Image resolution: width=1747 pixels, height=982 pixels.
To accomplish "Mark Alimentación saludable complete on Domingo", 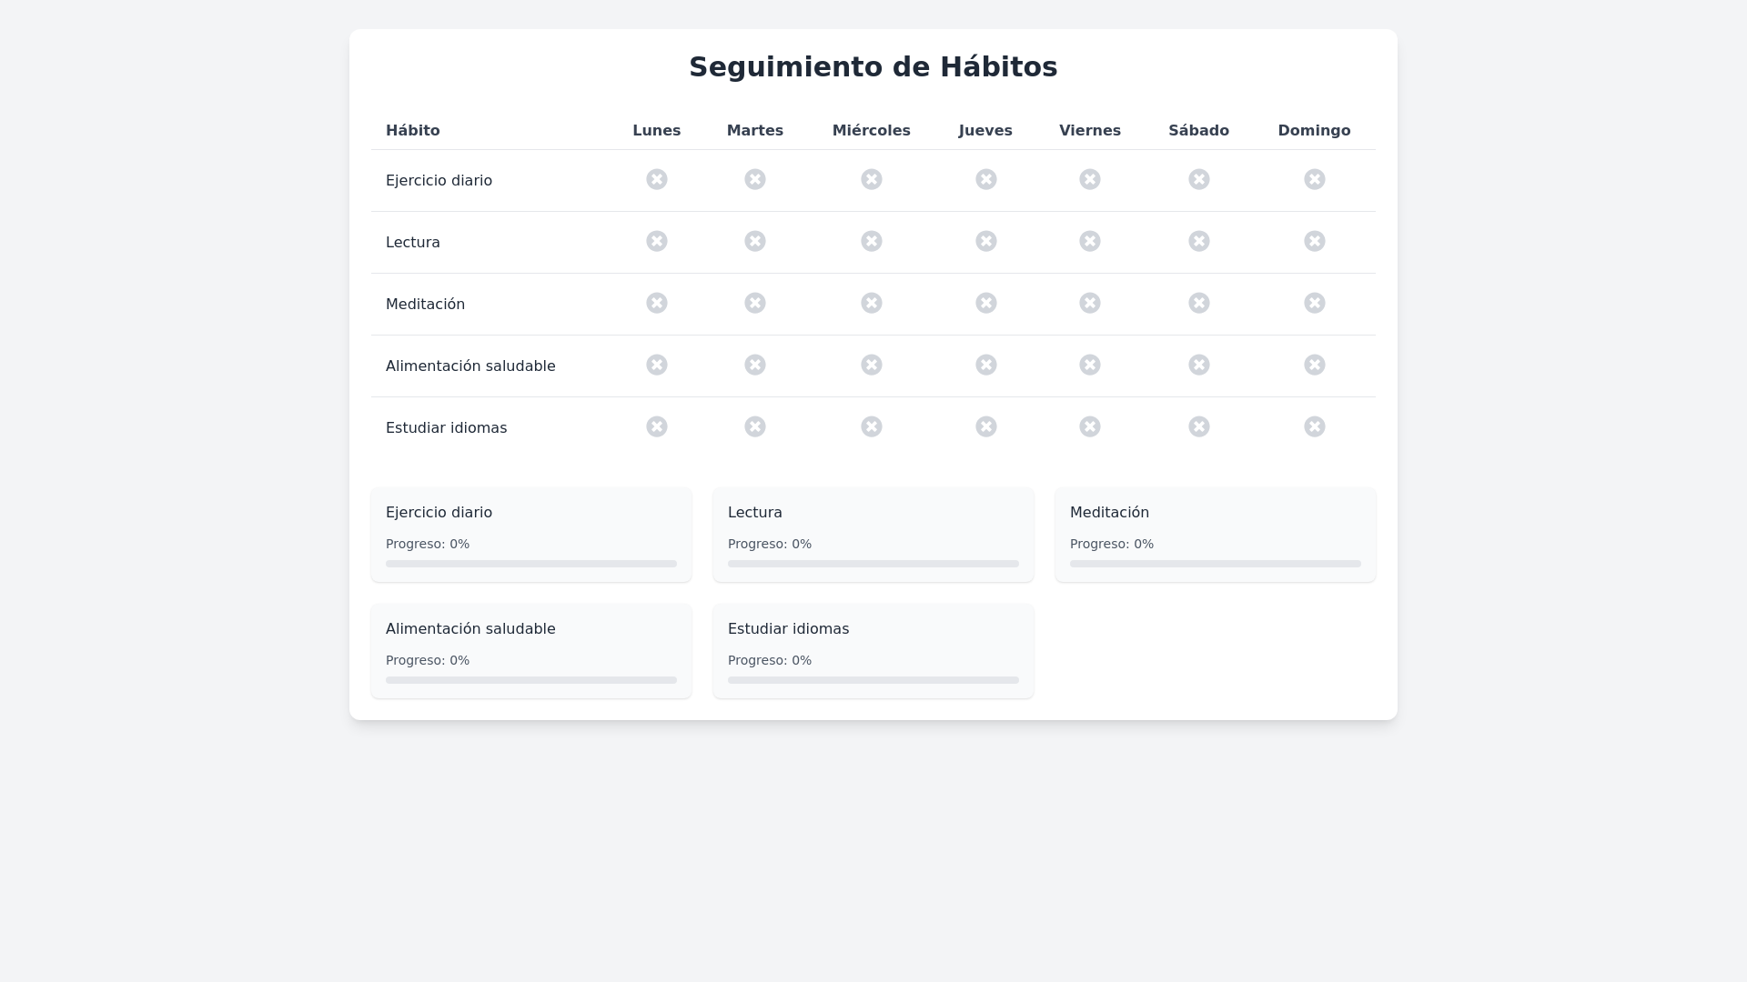I will pyautogui.click(x=1314, y=365).
